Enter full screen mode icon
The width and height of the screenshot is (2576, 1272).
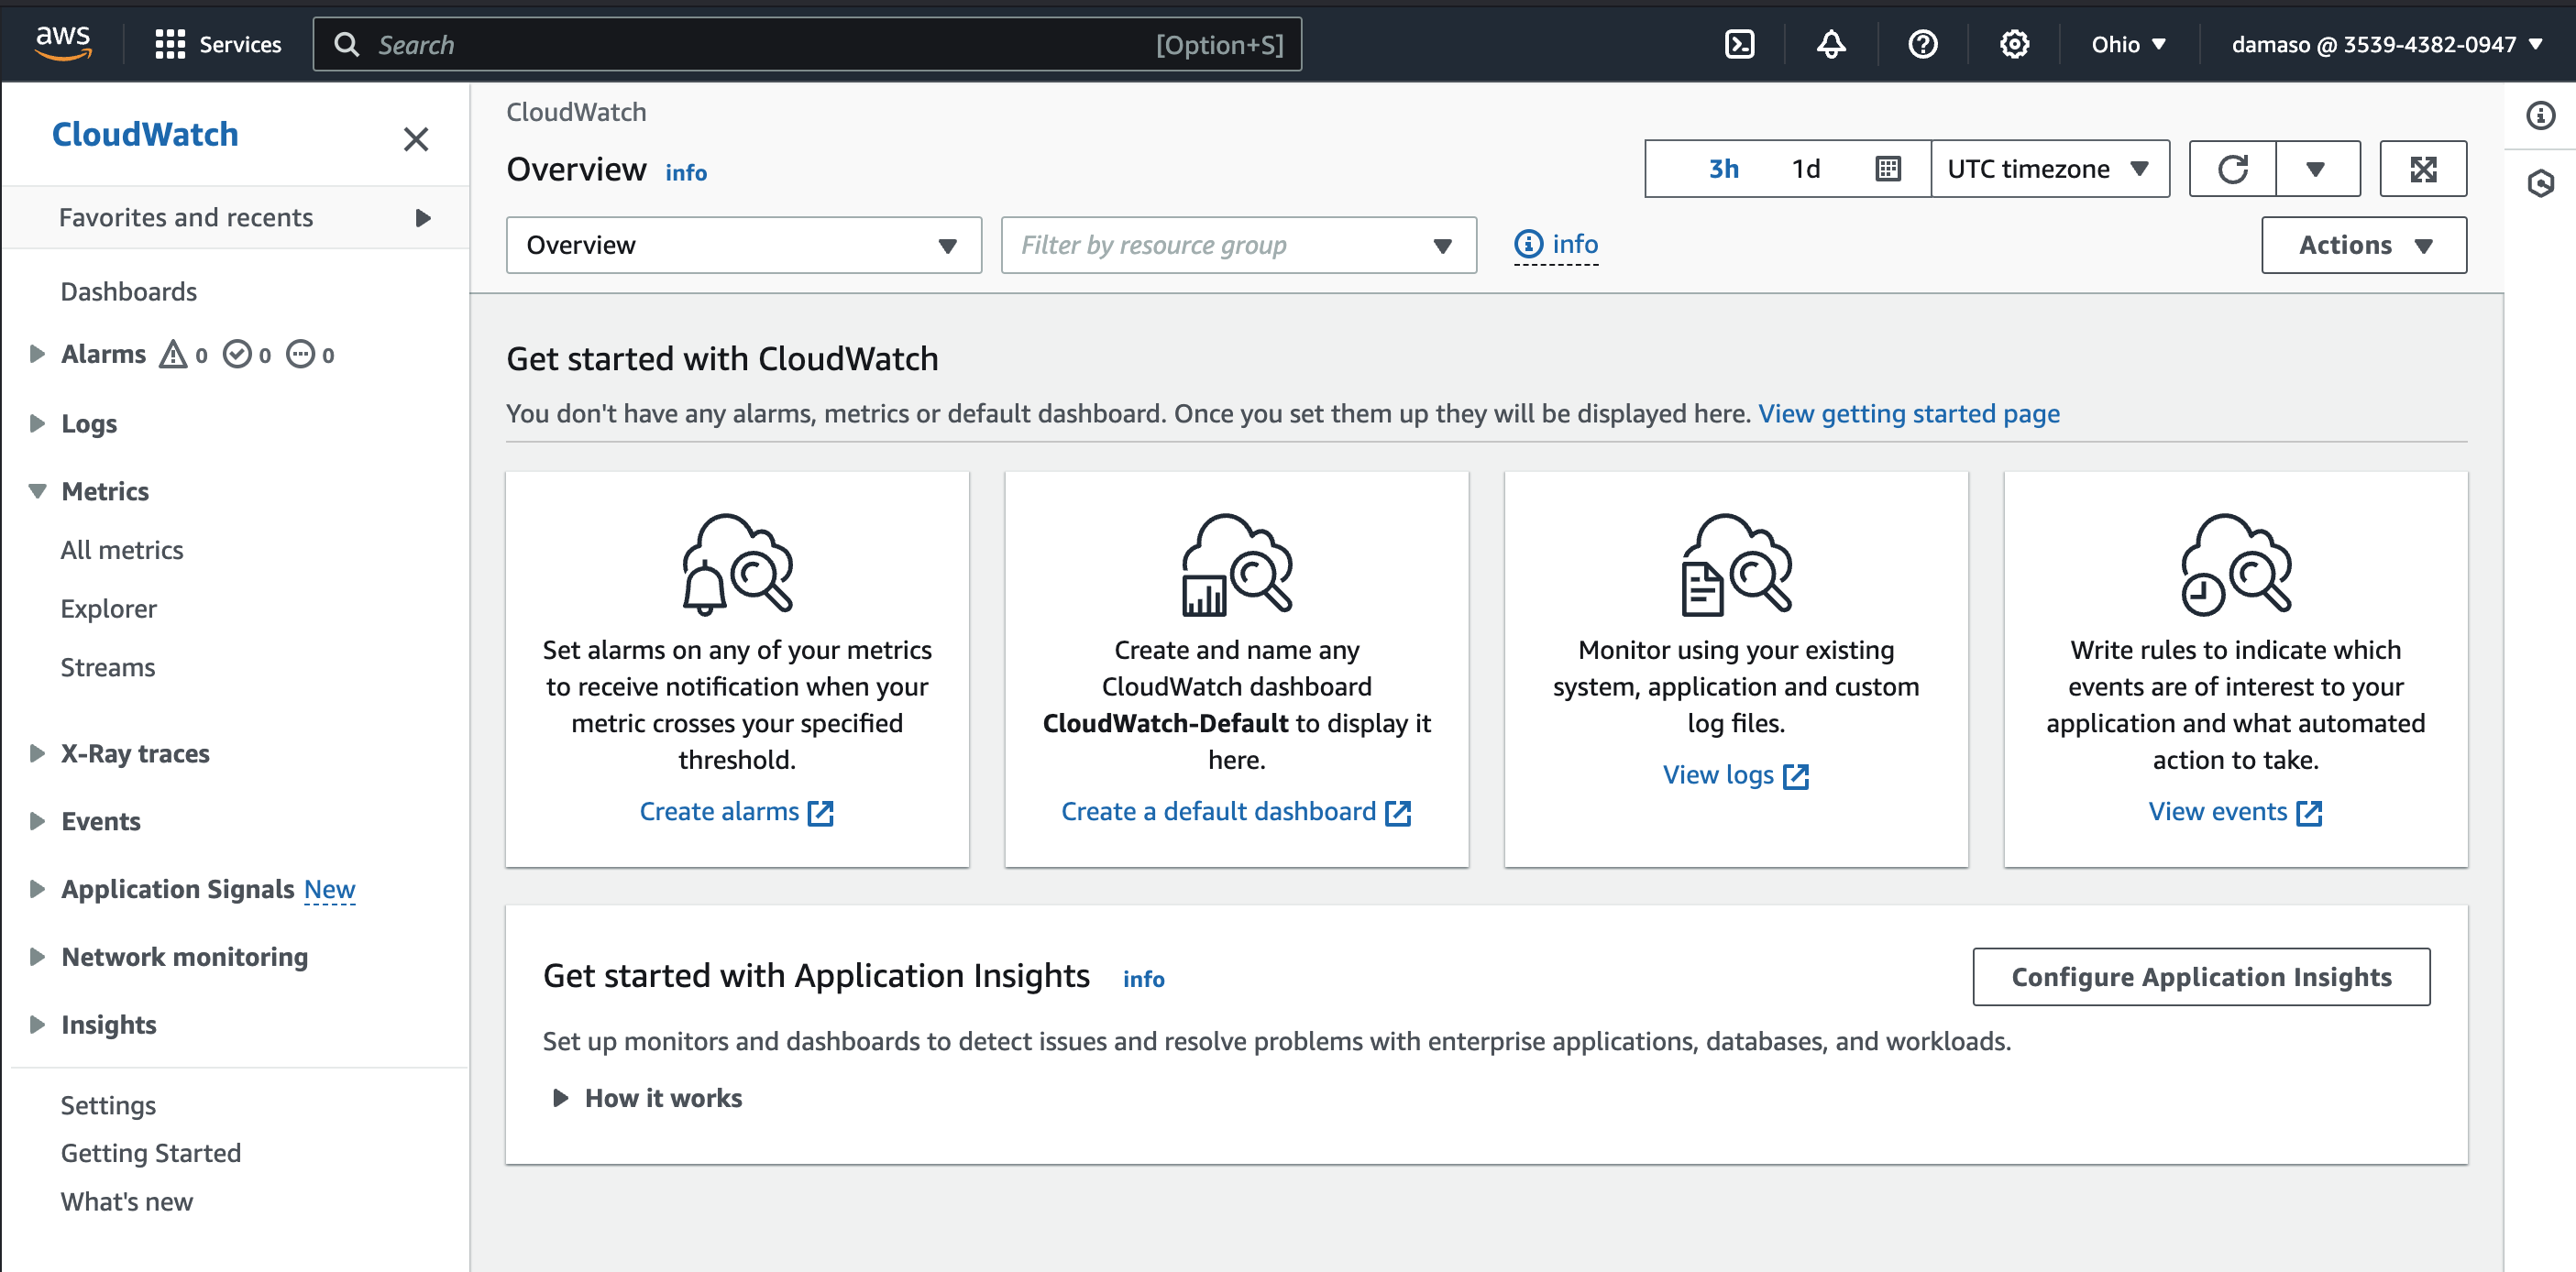2422,169
